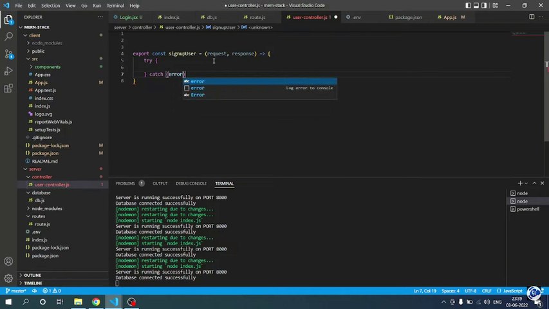Open the Manage gear icon
Screen dimensions: 549x309
pyautogui.click(x=8, y=278)
